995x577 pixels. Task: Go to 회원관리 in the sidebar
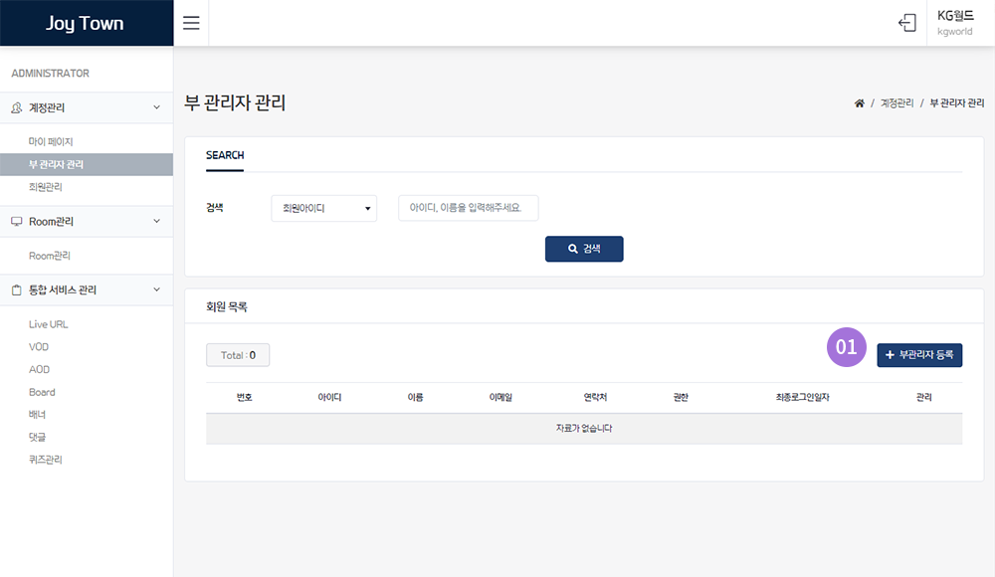46,187
